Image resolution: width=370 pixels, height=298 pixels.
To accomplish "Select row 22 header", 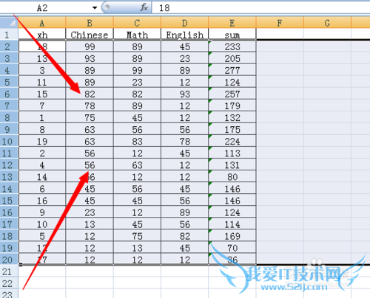I will coord(9,283).
